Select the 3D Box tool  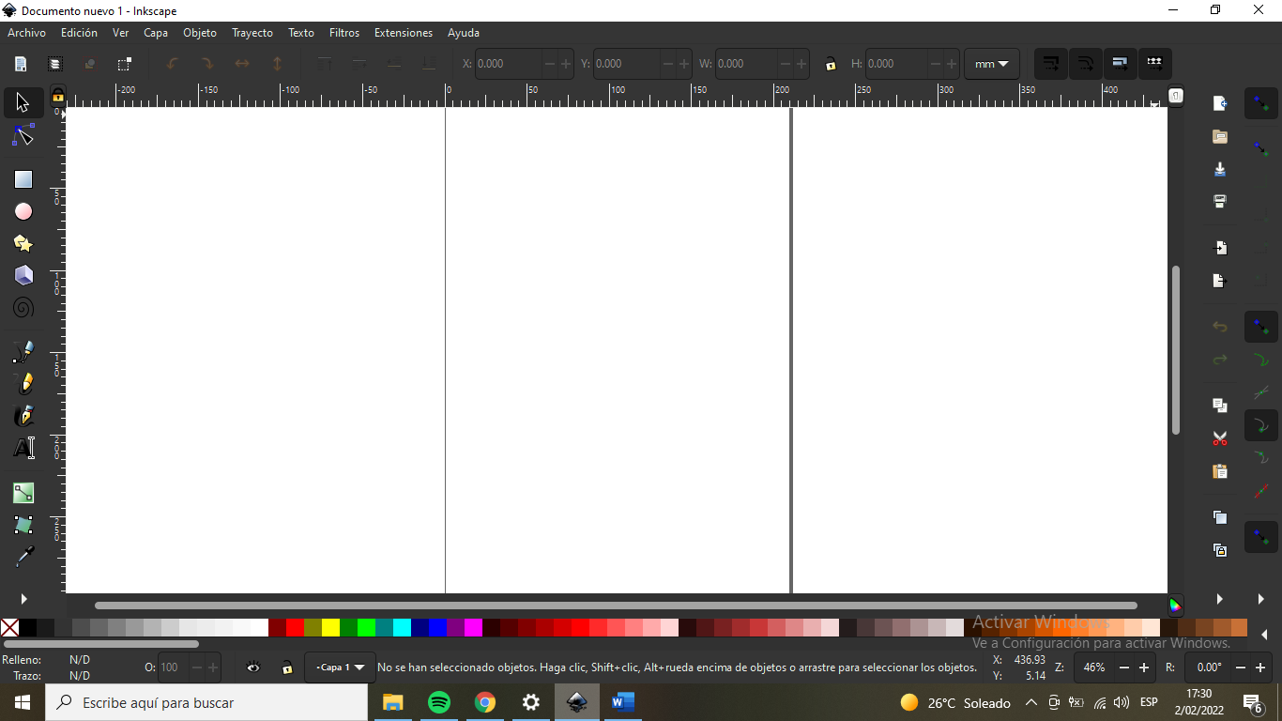(23, 275)
